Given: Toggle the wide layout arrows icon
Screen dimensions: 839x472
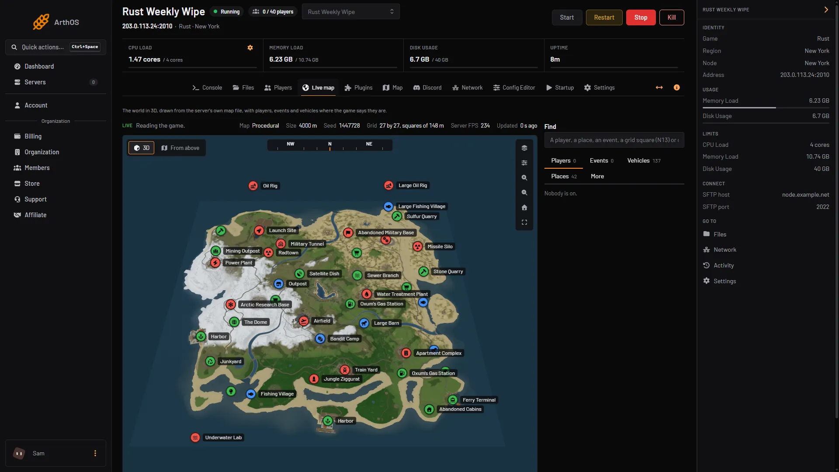Looking at the screenshot, I should click(x=659, y=87).
